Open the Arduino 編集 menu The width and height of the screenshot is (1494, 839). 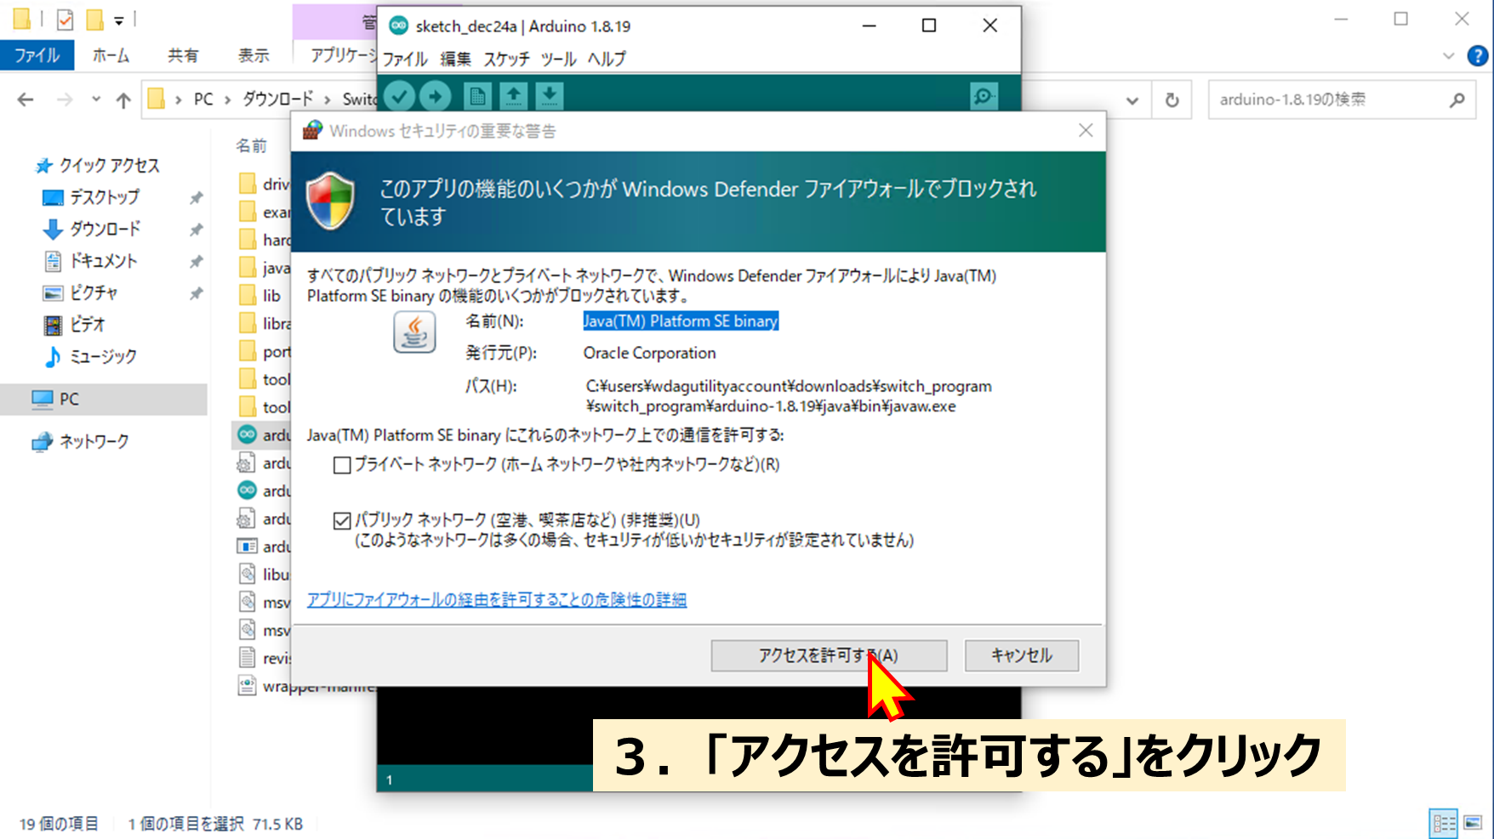click(x=456, y=60)
